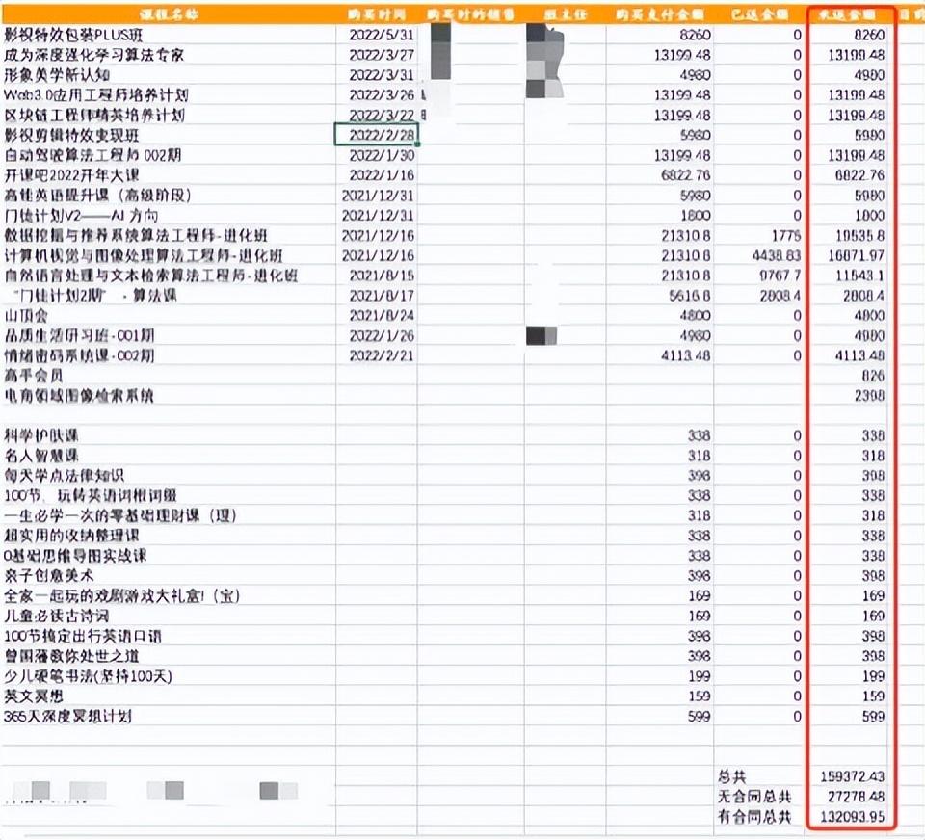Click the total value 159372.43 cell
The width and height of the screenshot is (925, 840).
click(x=851, y=776)
